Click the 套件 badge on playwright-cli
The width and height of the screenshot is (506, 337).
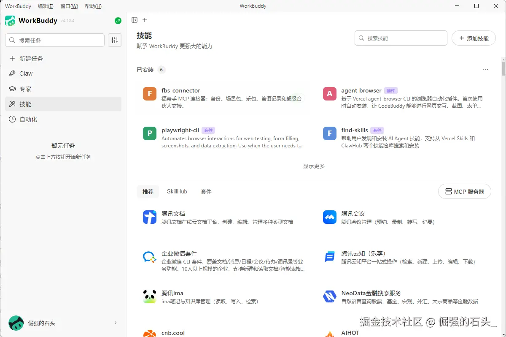pos(208,130)
